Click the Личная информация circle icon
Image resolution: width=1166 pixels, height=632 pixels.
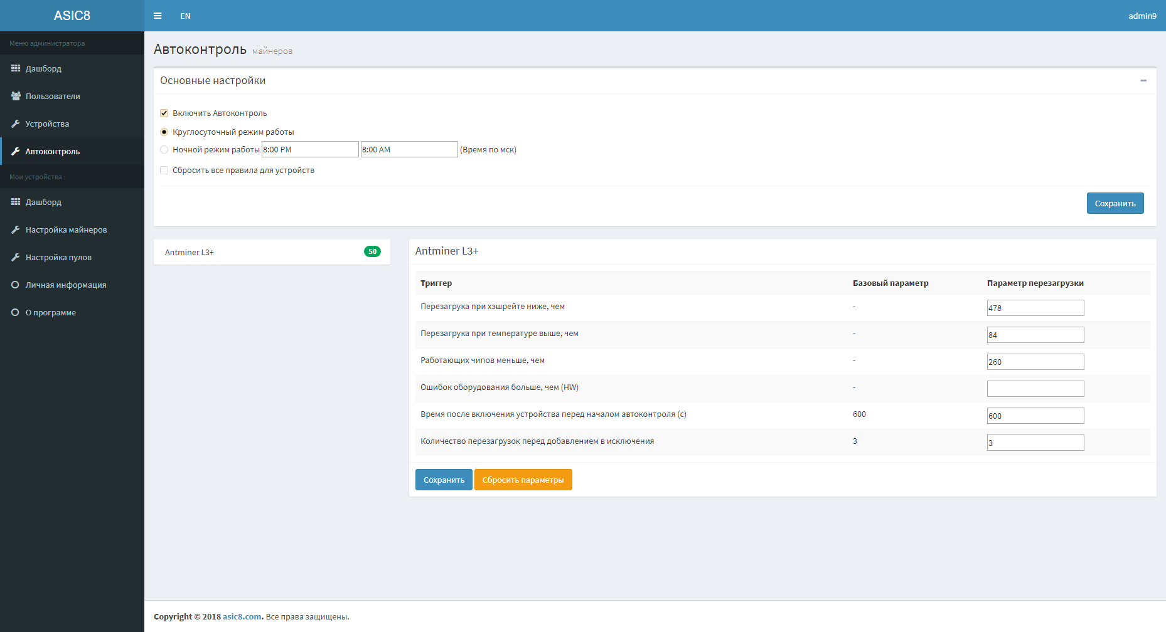coord(16,285)
